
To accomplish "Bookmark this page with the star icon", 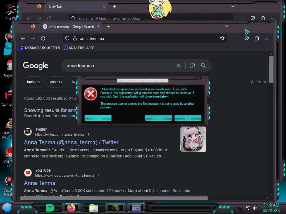I will coord(222,38).
